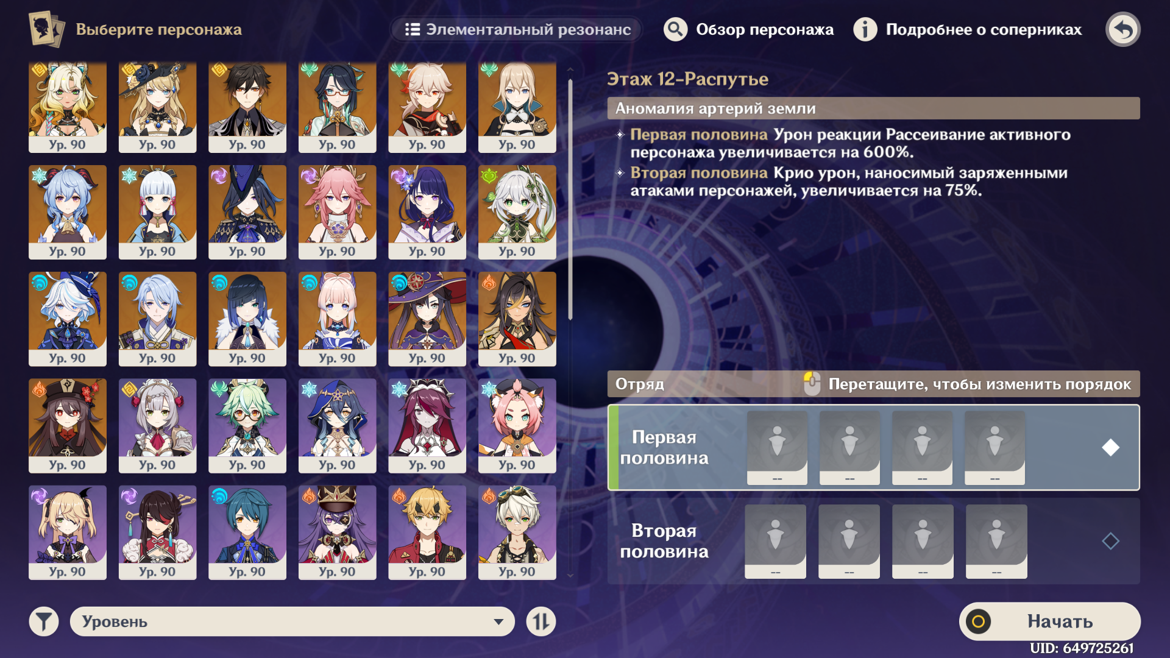The width and height of the screenshot is (1170, 658).
Task: Open the Уровень sort dropdown
Action: tap(292, 621)
